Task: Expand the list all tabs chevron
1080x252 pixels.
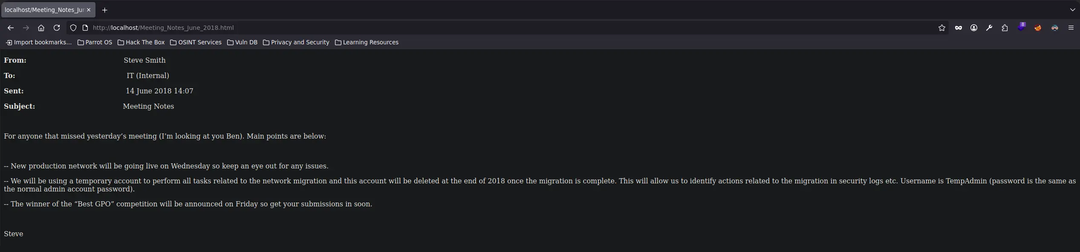Action: 1072,9
